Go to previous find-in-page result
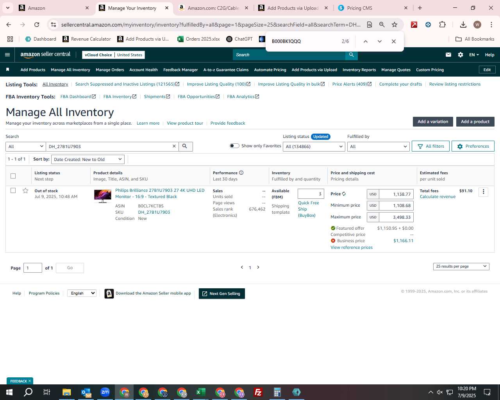500x400 pixels. 365,41
